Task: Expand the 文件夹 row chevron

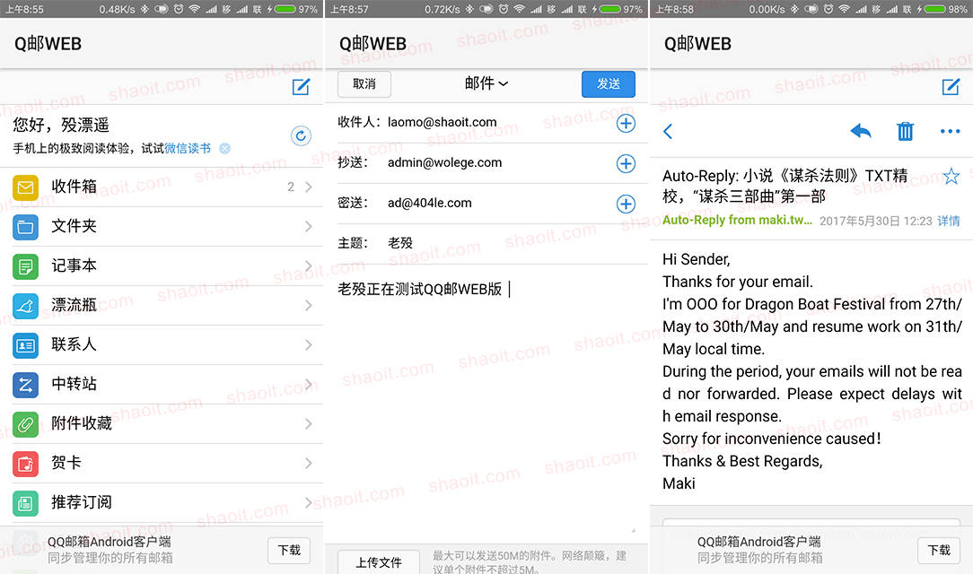Action: [309, 226]
